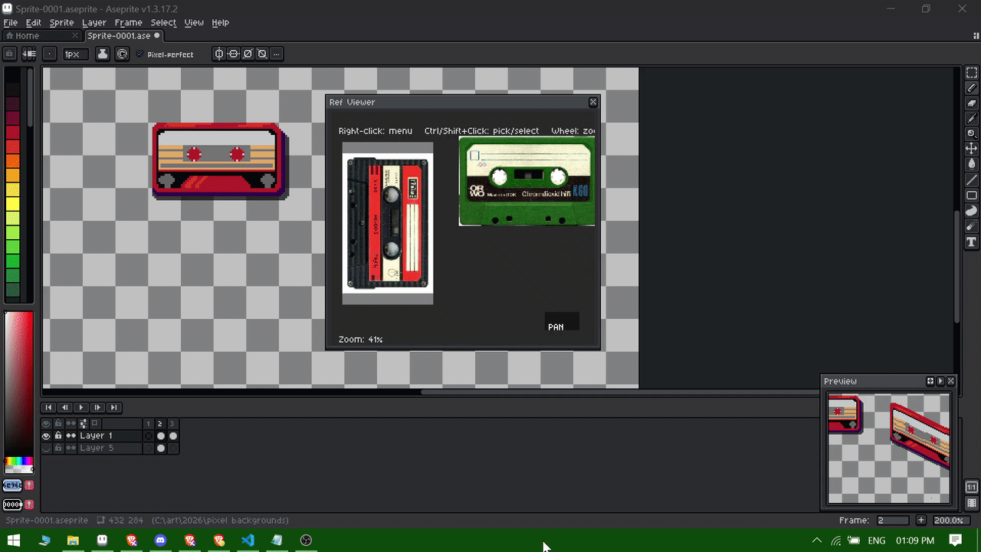Select the Rectangle shape tool
This screenshot has height=552, width=981.
971,195
